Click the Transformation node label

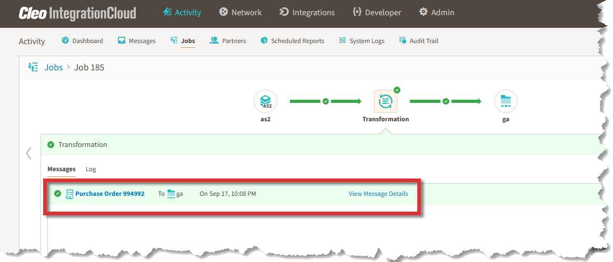point(386,119)
